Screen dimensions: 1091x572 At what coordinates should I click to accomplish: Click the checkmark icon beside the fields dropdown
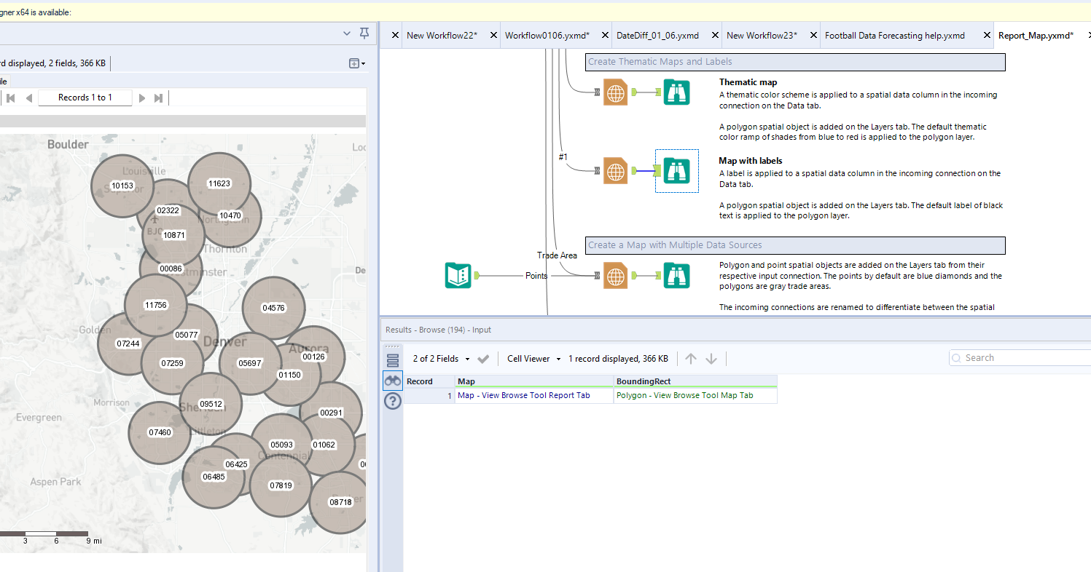pyautogui.click(x=482, y=358)
